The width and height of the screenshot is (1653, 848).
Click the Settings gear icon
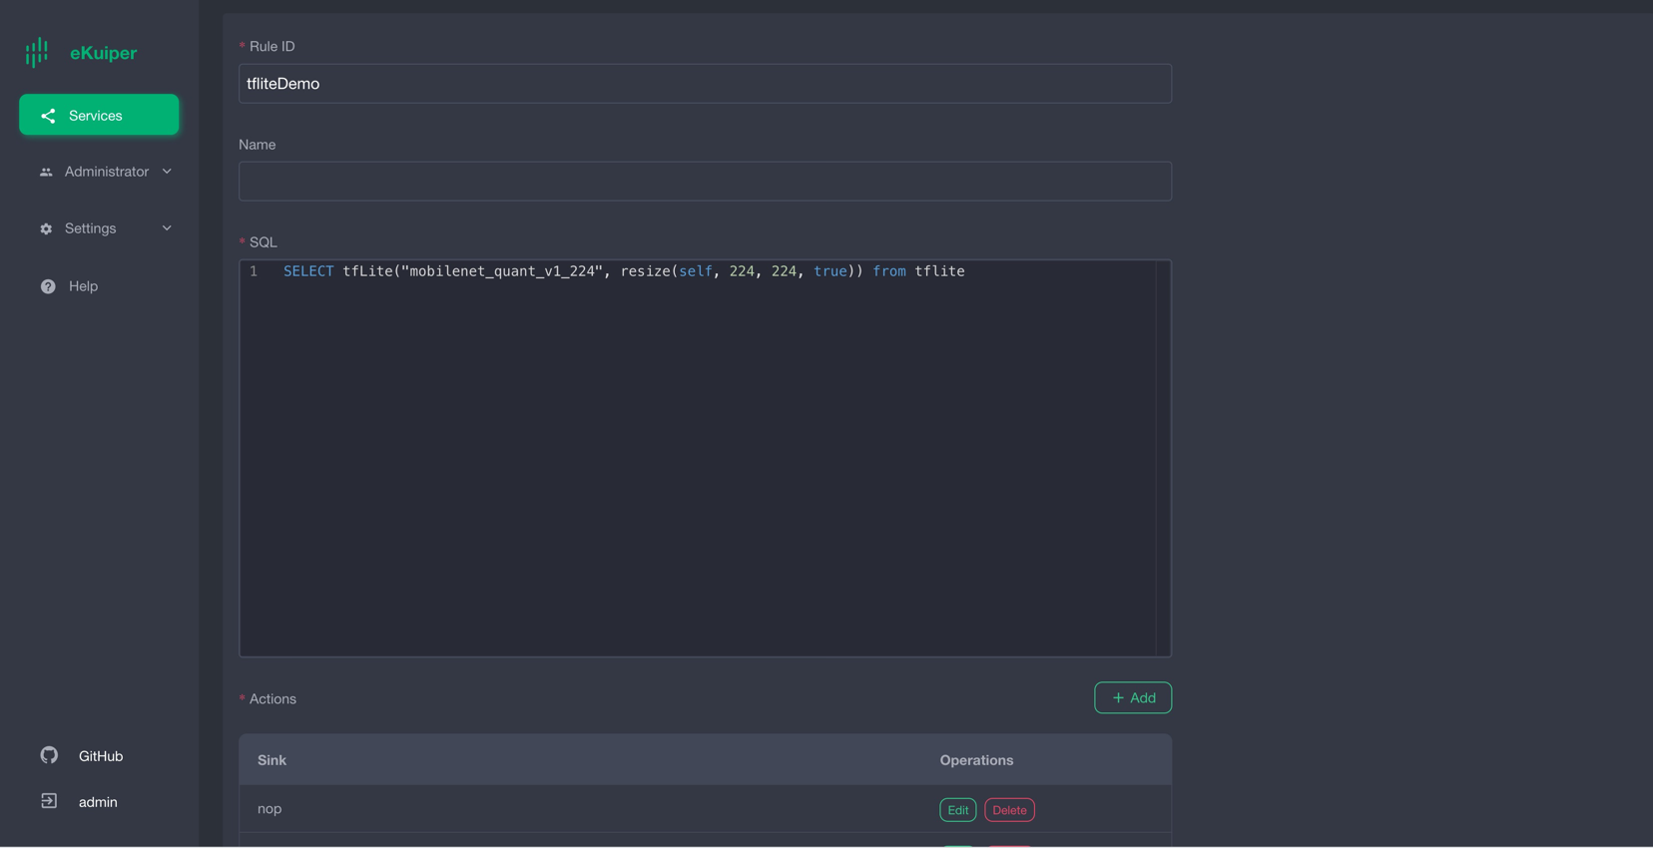(x=46, y=229)
